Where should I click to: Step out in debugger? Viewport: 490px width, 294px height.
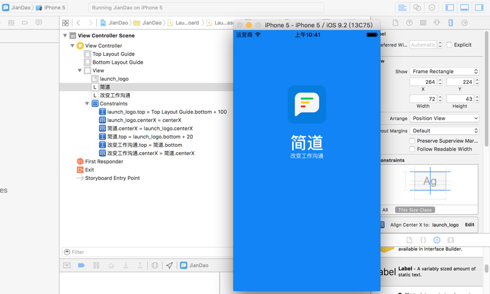pos(140,265)
